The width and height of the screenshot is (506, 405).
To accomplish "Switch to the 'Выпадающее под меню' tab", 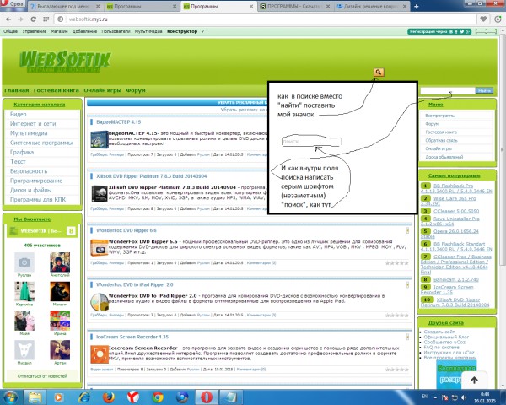I will tap(63, 7).
